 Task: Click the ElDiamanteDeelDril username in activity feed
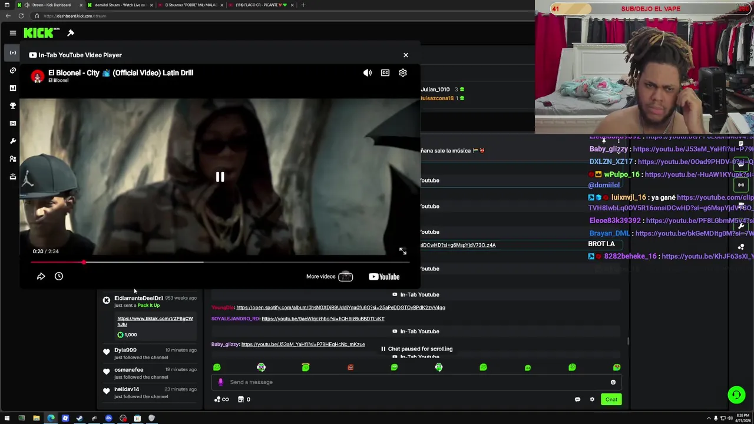click(138, 298)
